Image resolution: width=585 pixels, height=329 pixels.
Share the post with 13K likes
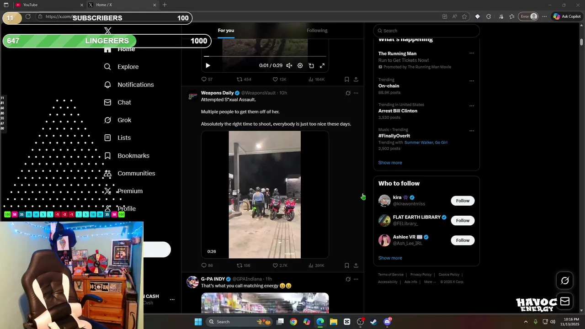[x=356, y=80]
